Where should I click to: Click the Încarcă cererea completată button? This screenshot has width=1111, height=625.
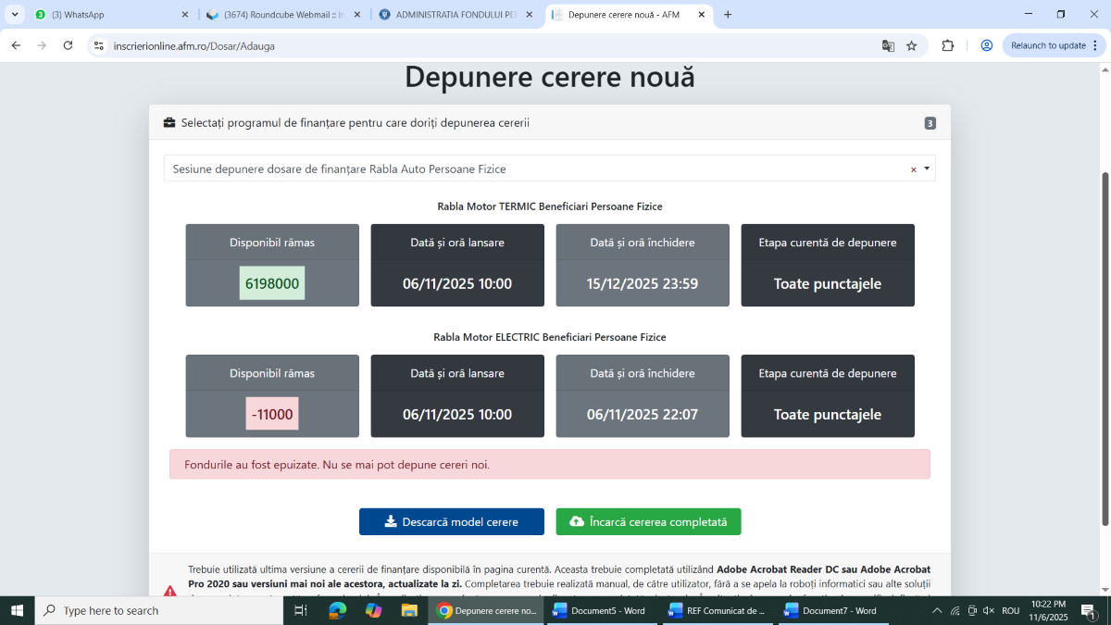tap(648, 521)
